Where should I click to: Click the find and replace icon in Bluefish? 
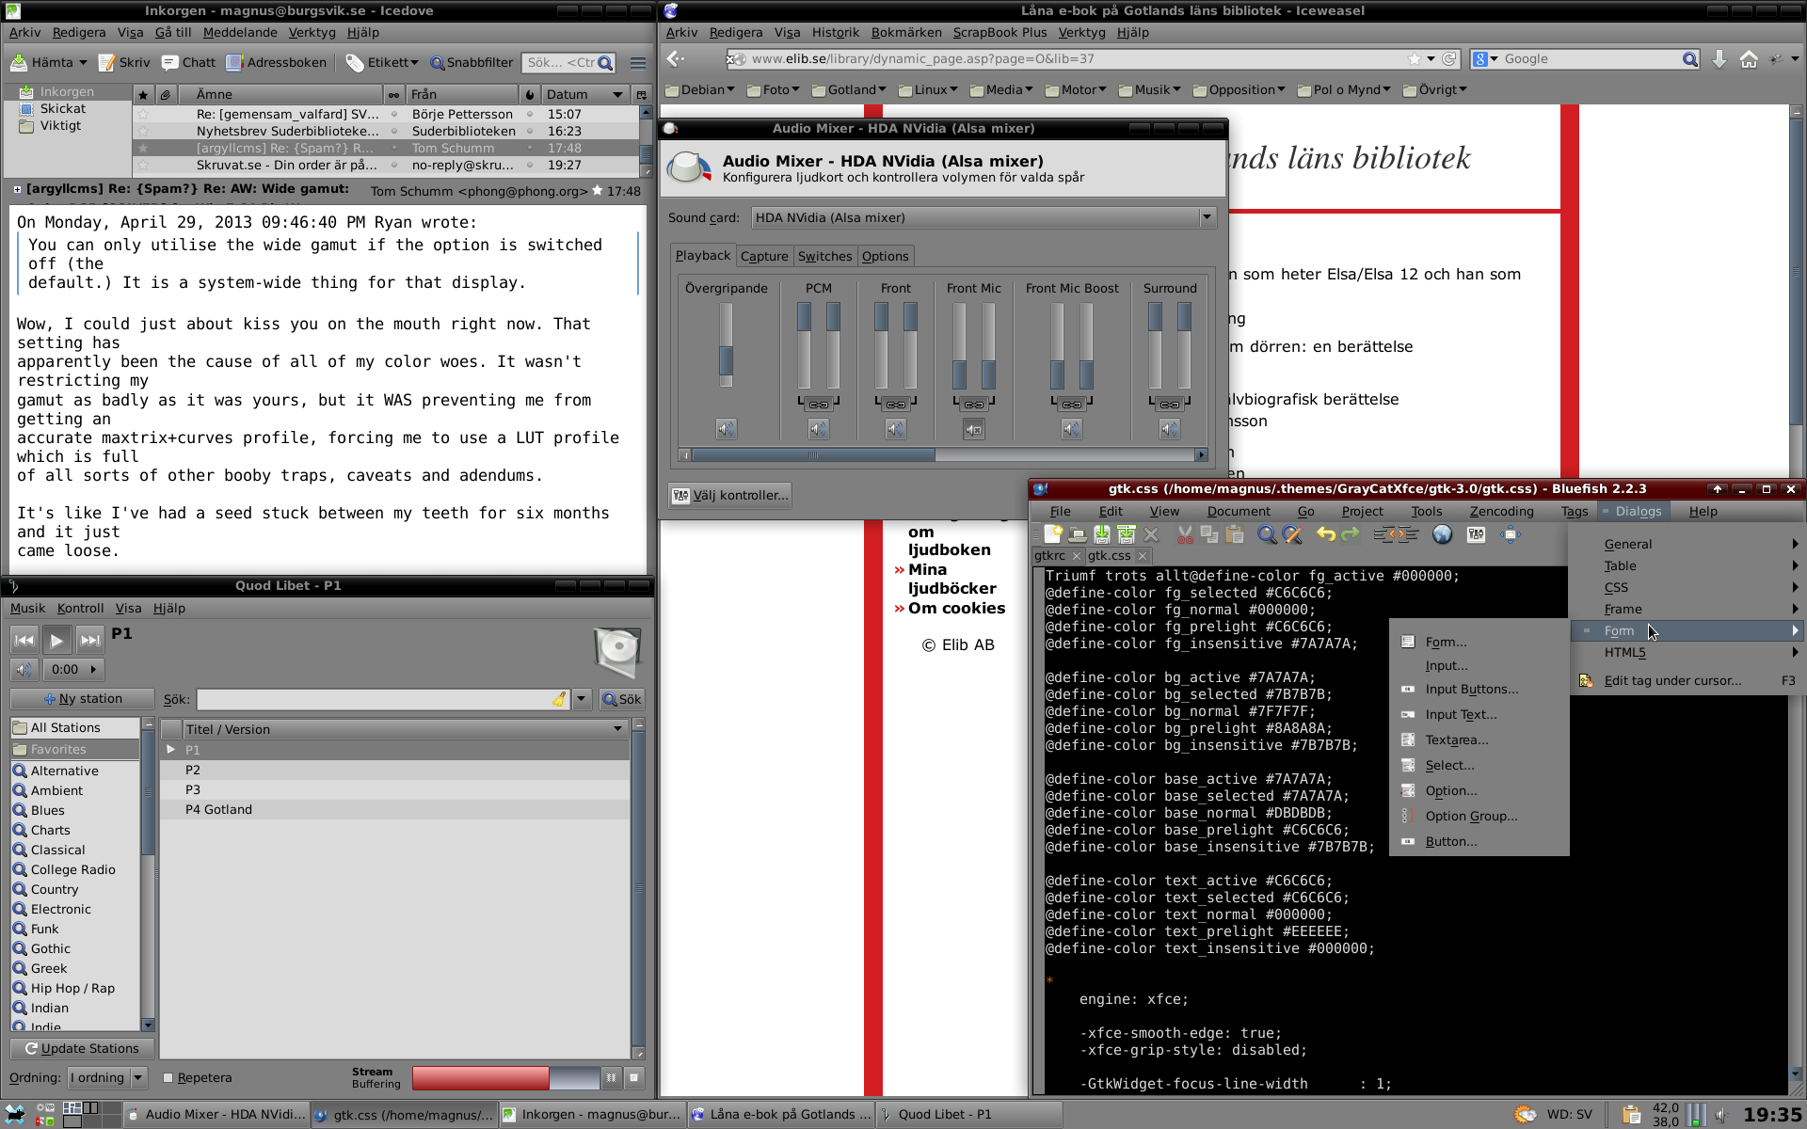[1292, 534]
